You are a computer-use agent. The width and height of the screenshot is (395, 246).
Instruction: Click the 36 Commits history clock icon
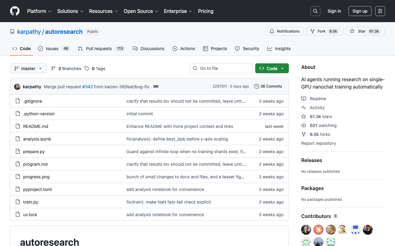pos(256,86)
